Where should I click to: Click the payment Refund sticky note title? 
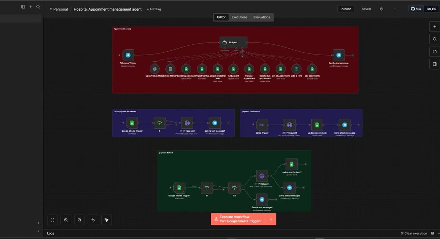click(166, 153)
